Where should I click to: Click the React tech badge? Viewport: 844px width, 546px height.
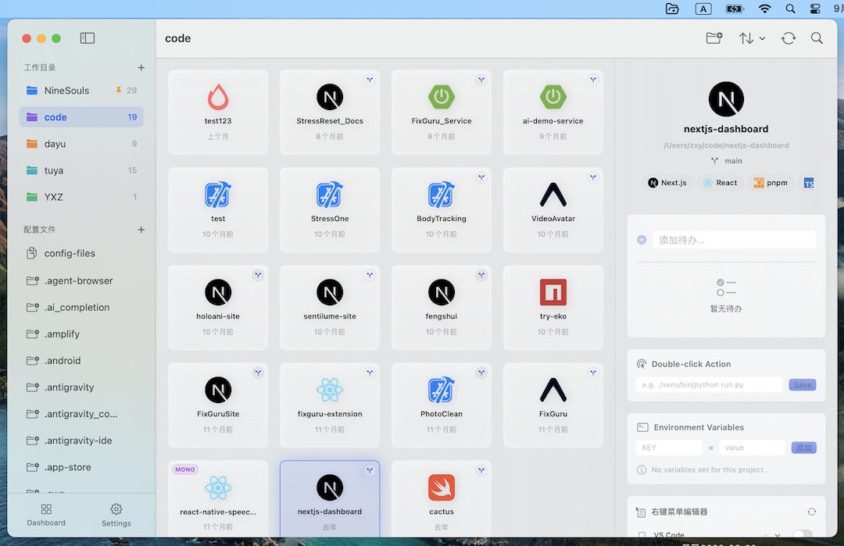tap(721, 183)
